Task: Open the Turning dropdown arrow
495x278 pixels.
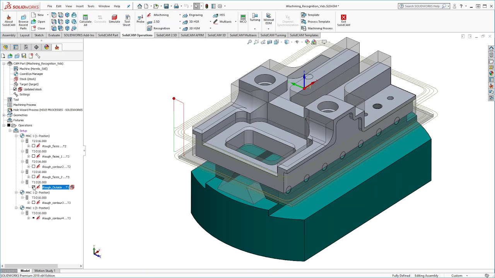Action: tap(254, 29)
